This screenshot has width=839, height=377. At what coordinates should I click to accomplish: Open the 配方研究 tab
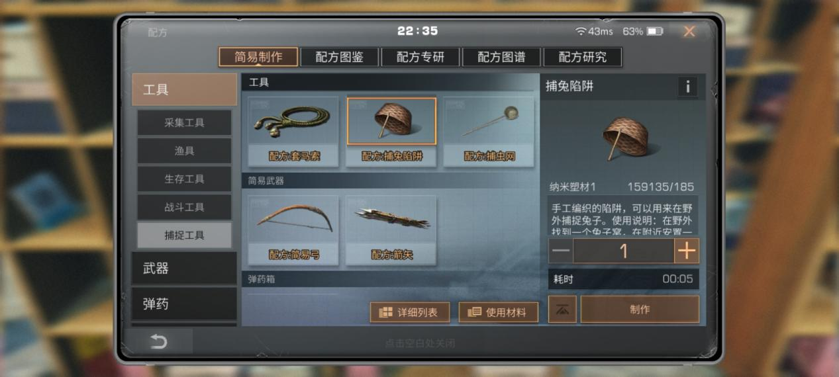(x=583, y=57)
